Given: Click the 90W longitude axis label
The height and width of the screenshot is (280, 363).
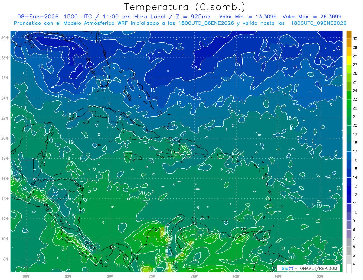Looking at the screenshot, I should point(26,276).
